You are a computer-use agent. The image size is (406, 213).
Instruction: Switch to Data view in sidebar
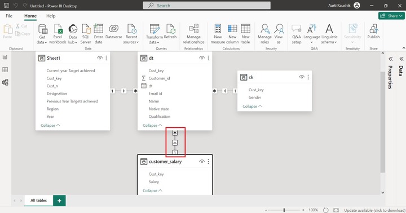(5, 70)
